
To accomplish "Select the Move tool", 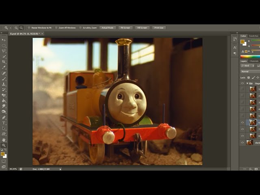I will point(4,40).
